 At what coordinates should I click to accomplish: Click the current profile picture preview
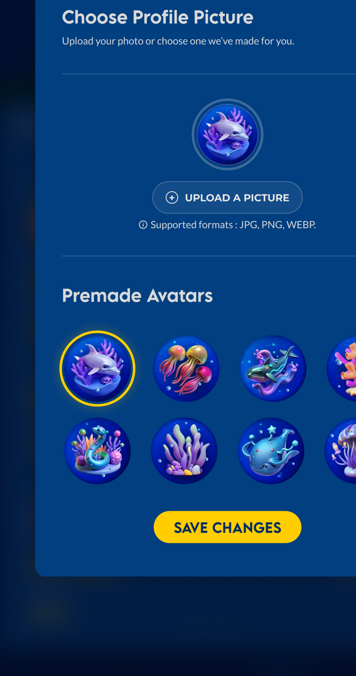point(227,135)
